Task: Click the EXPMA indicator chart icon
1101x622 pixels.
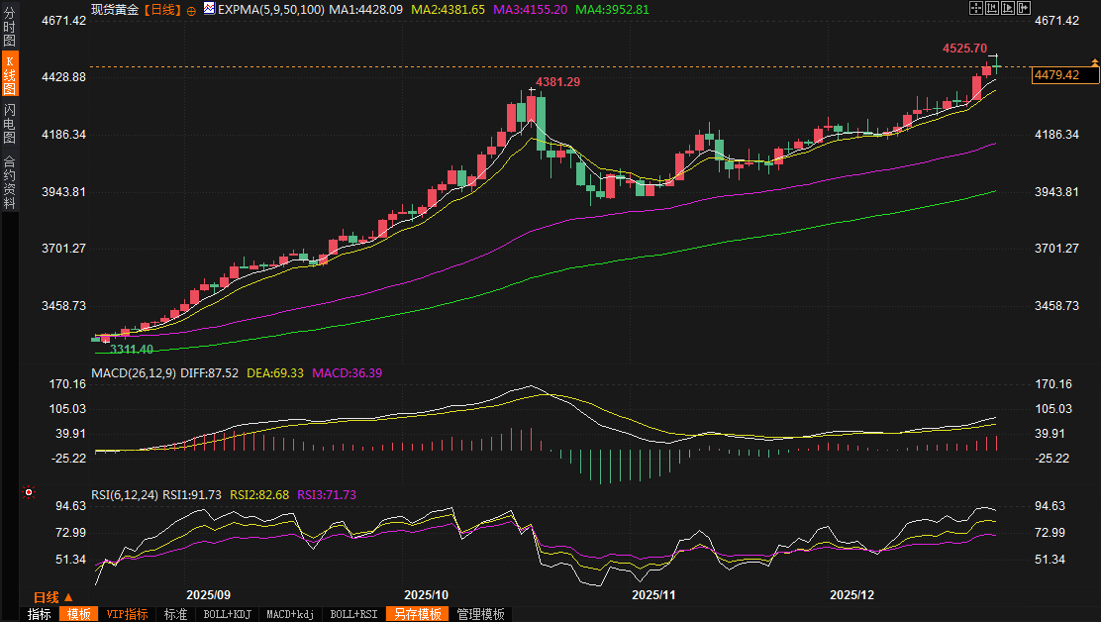Action: (208, 9)
